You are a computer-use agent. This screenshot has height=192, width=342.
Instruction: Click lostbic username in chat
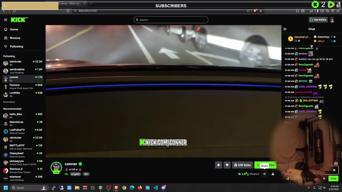click(x=302, y=59)
